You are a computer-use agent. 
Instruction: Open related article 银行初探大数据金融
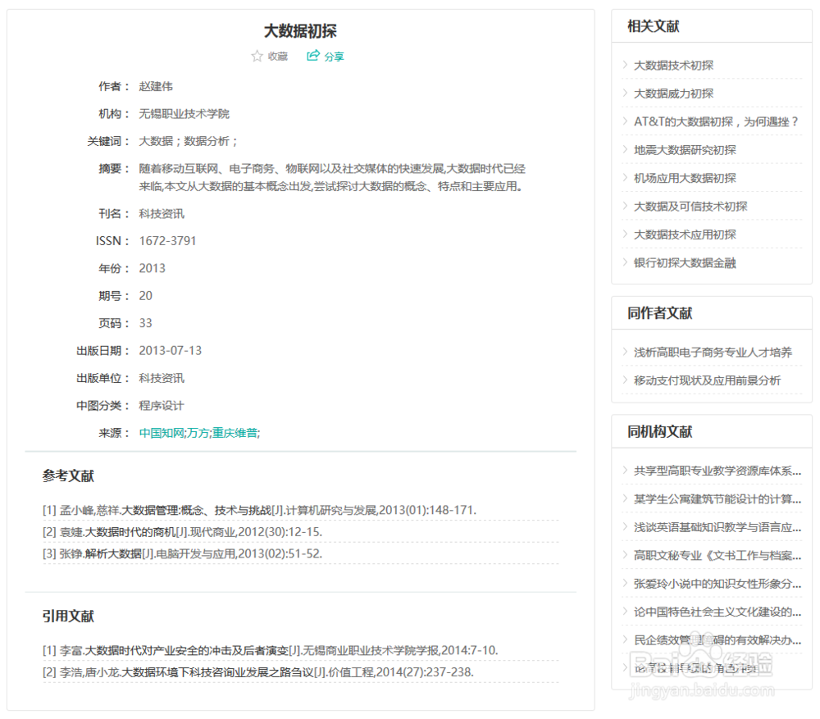(685, 263)
